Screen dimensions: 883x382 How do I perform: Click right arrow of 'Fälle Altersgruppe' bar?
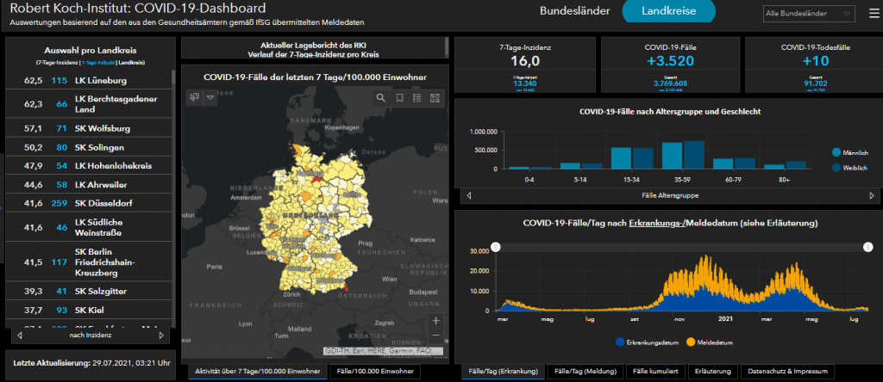tap(872, 195)
